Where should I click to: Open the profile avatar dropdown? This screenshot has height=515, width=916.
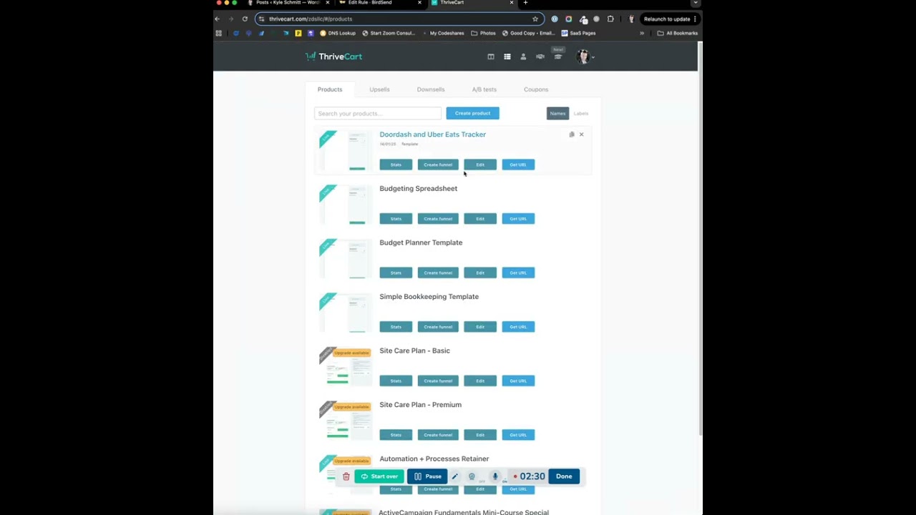pos(585,57)
